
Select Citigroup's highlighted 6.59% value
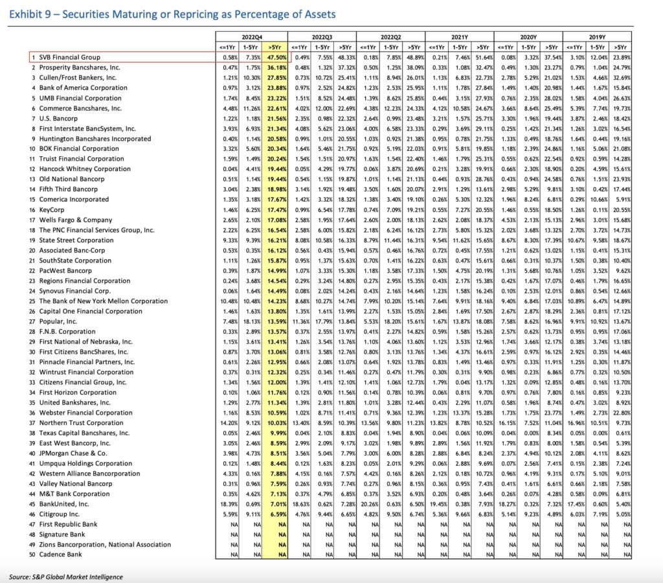pos(278,514)
